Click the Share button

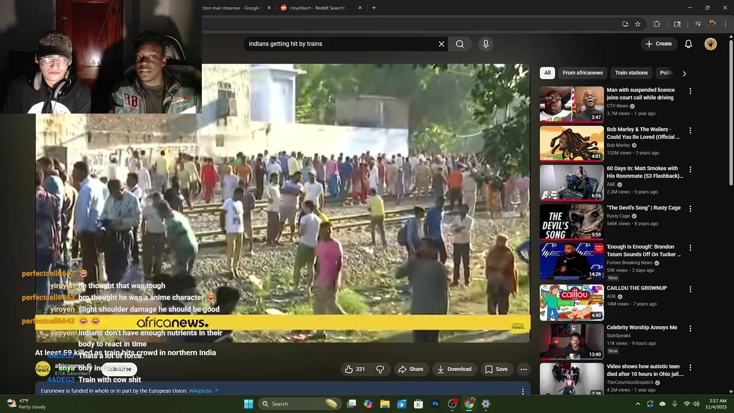click(411, 369)
